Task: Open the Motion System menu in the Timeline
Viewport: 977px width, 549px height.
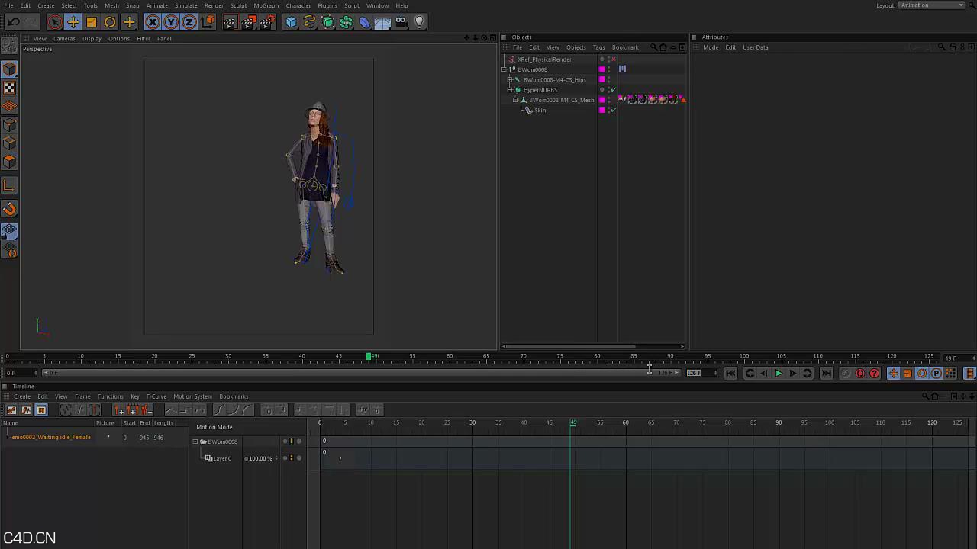Action: [192, 396]
